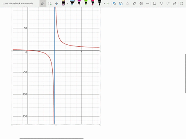This screenshot has width=186, height=139.
Task: Select the blue highlighter pen
Action: tap(72, 3)
